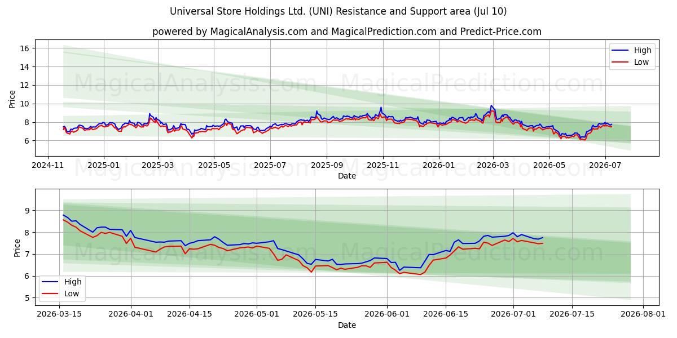
Task: Click the '2025-07' date tick label
Action: point(270,165)
